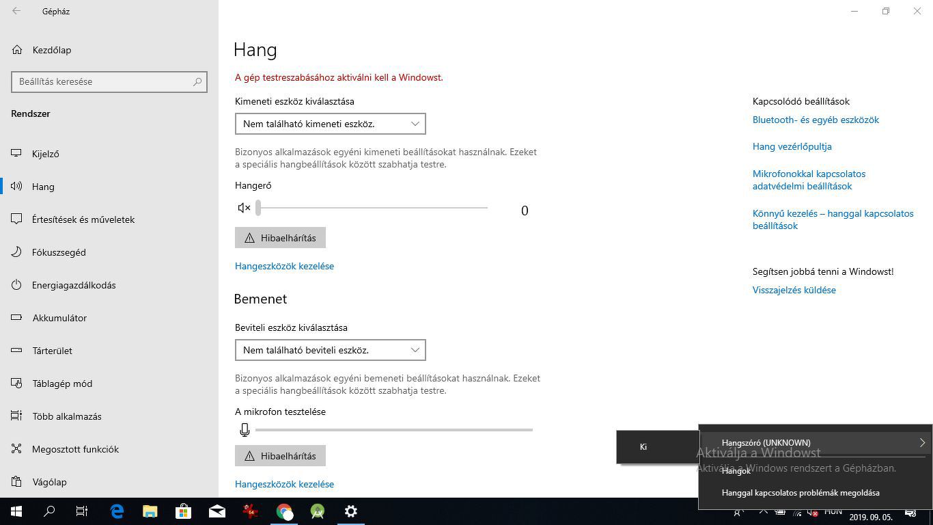The height and width of the screenshot is (525, 933).
Task: Go back with the Gépház back arrow
Action: (x=16, y=11)
